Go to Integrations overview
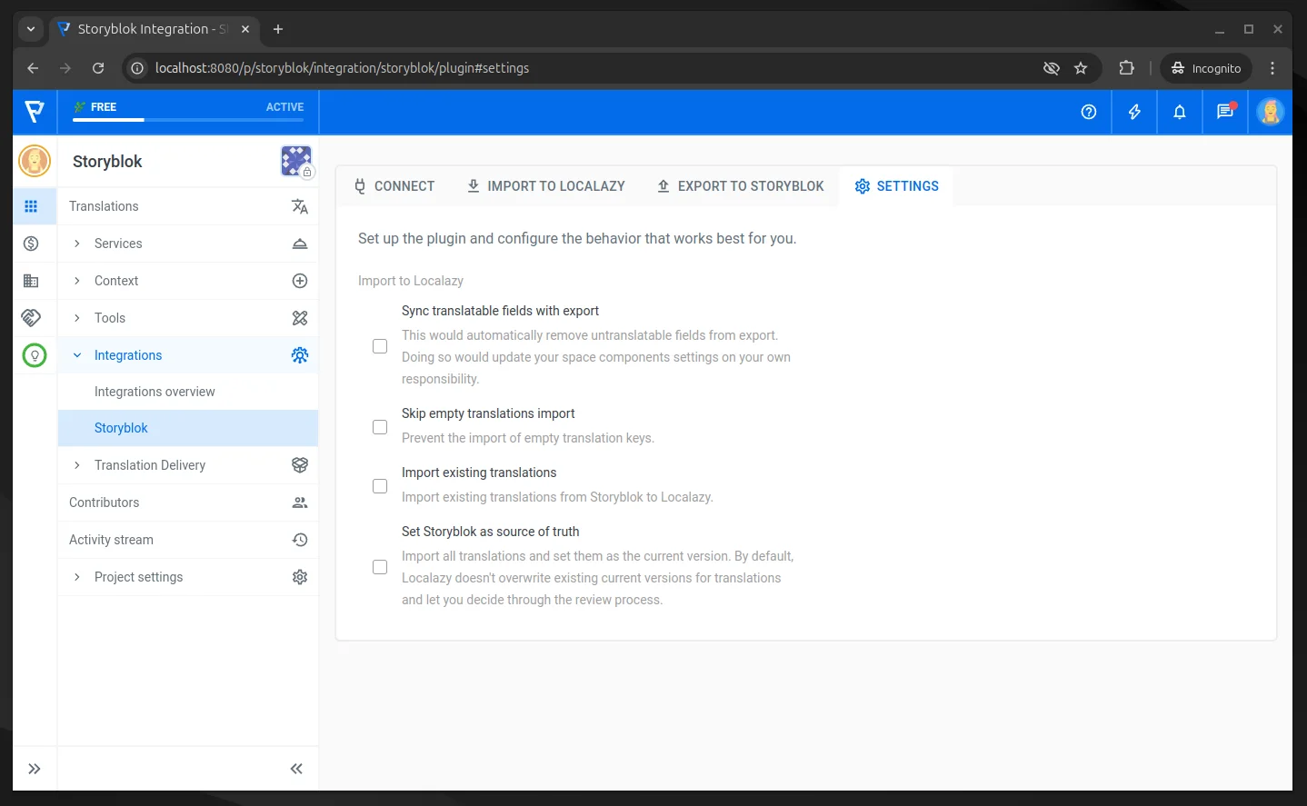1307x806 pixels. pos(155,392)
